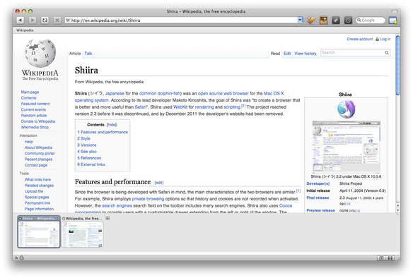Image resolution: width=413 pixels, height=278 pixels.
Task: Click the clock icon in status bar
Action: click(22, 258)
